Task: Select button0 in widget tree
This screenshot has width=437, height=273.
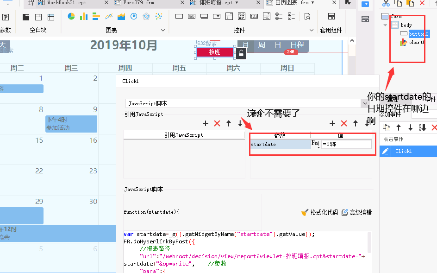Action: (418, 34)
